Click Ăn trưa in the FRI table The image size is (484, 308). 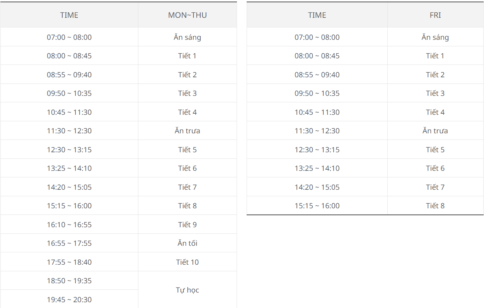[x=435, y=131]
